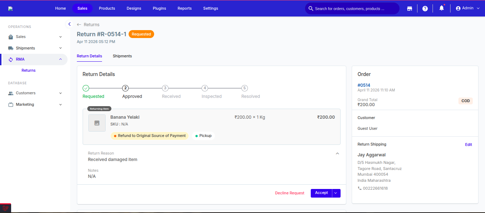Screen dimensions: 485x213
Task: Click the logo in the top-left corner
Action: pyautogui.click(x=10, y=9)
